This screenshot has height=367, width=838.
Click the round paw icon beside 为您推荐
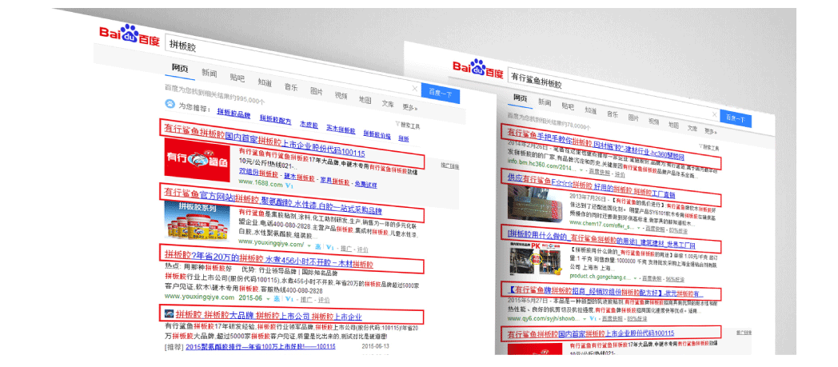coord(170,104)
